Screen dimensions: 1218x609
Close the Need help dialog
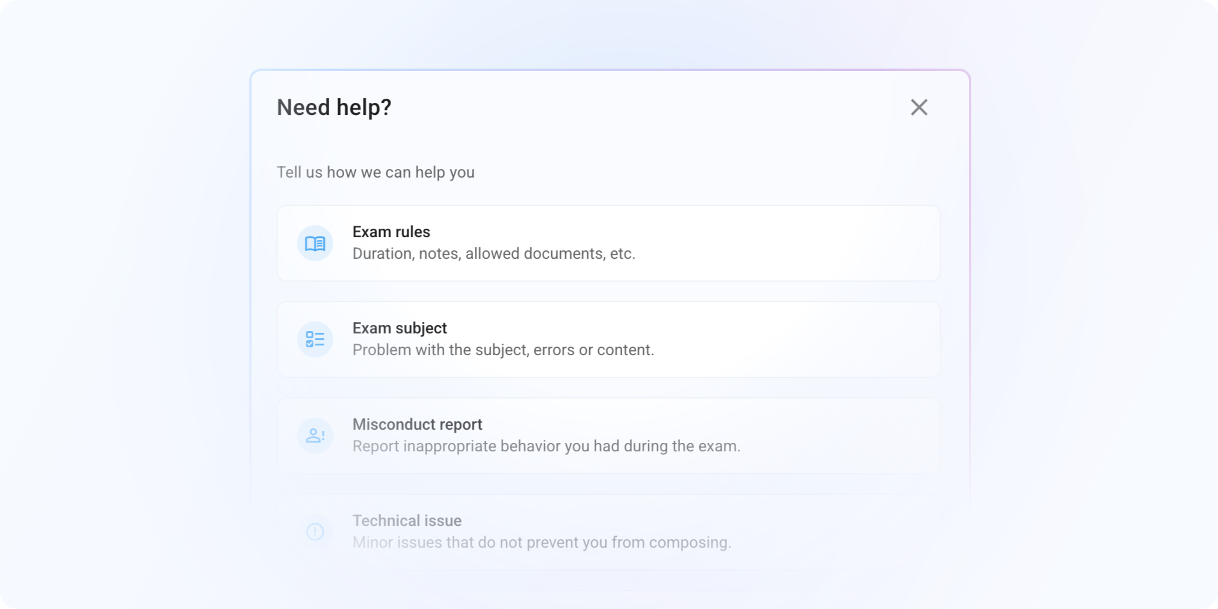918,107
